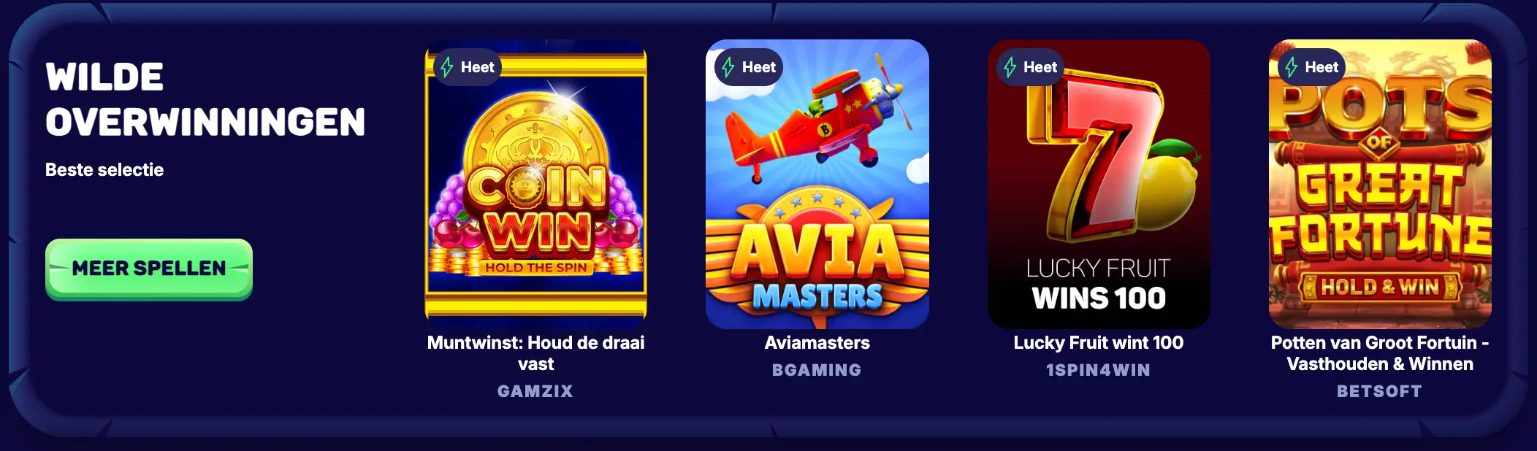Open the Aviamasters title link
The width and height of the screenshot is (1537, 451).
(x=817, y=343)
